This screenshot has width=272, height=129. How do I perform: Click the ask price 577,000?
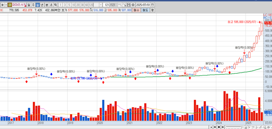coord(73,10)
